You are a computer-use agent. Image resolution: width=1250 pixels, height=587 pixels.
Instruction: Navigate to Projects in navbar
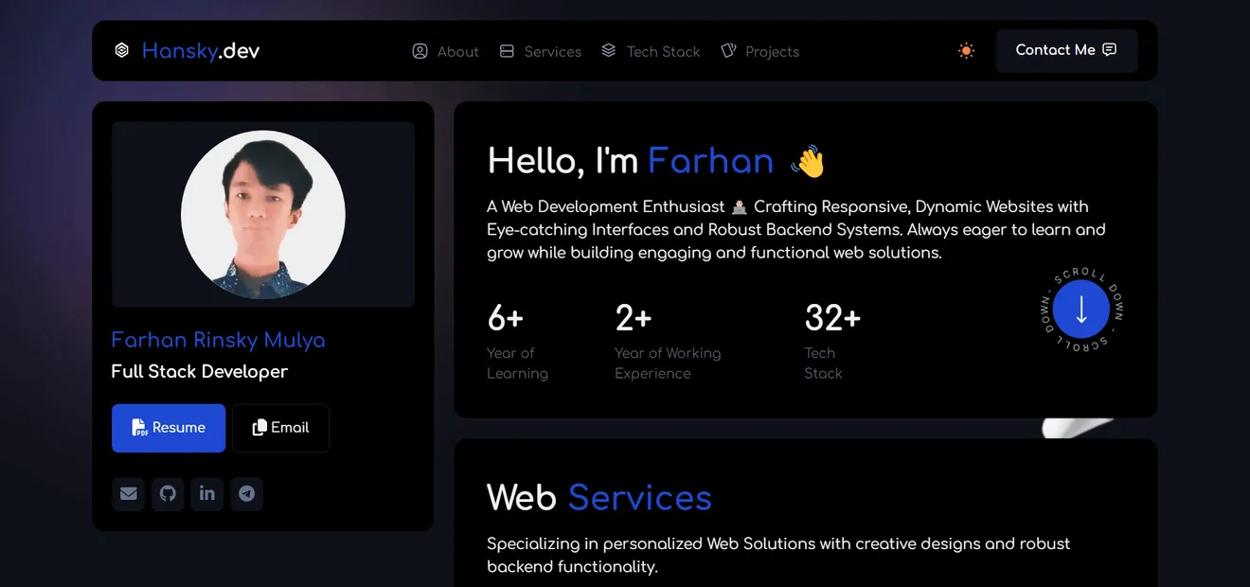[759, 51]
